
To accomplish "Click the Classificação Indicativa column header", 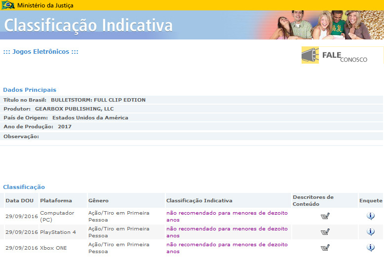I will pyautogui.click(x=199, y=200).
